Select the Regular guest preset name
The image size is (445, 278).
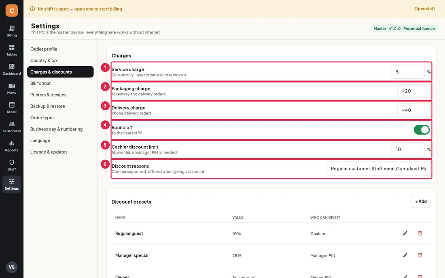pos(129,234)
